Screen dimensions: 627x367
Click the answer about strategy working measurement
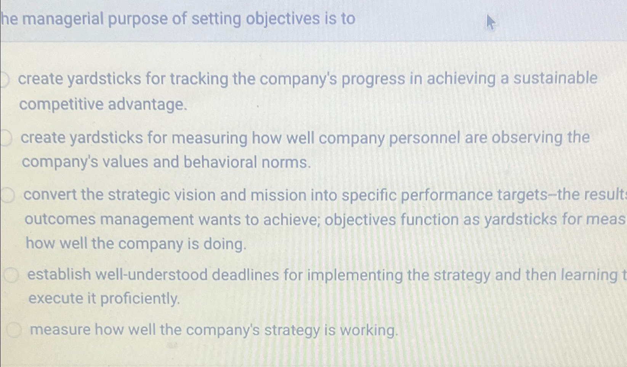click(x=213, y=329)
